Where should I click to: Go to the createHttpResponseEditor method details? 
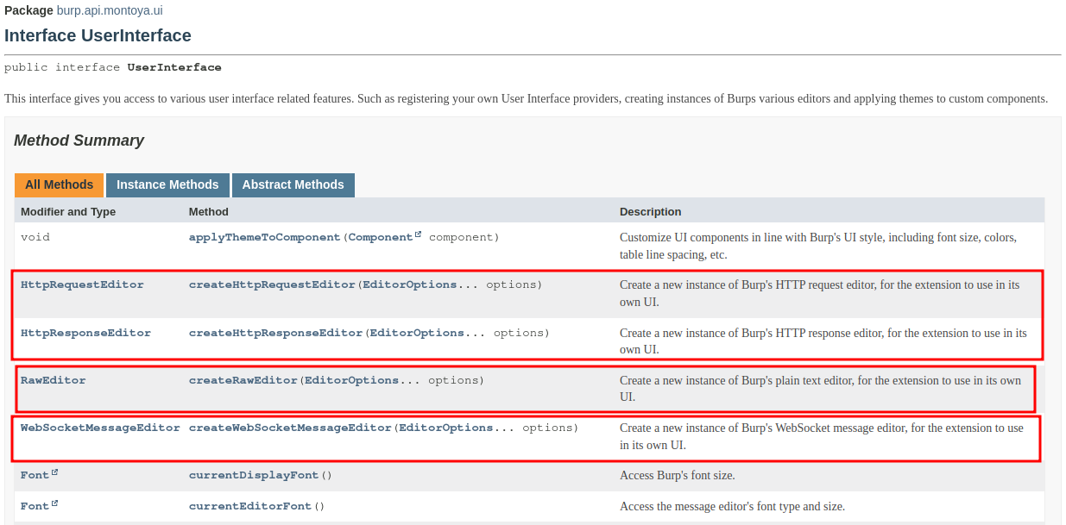275,333
